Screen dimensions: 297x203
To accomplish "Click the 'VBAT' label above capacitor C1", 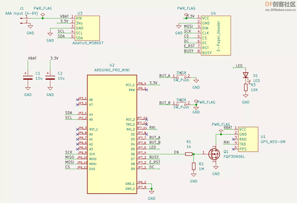I will coord(32,58).
